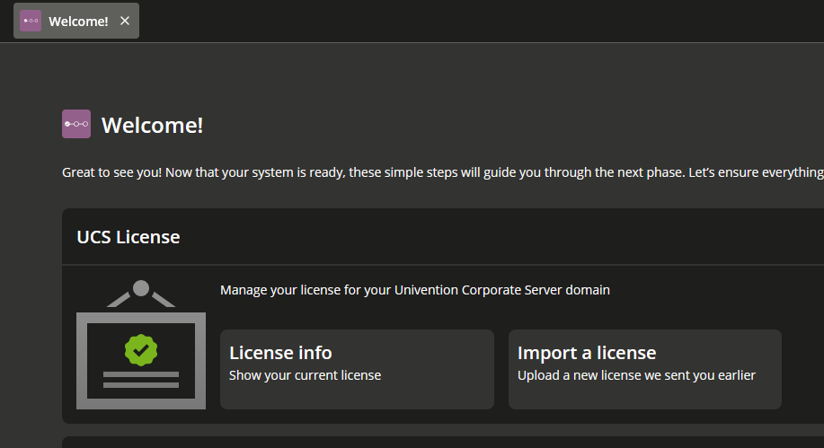Click the UCS License section heading
The image size is (824, 448).
(x=128, y=237)
